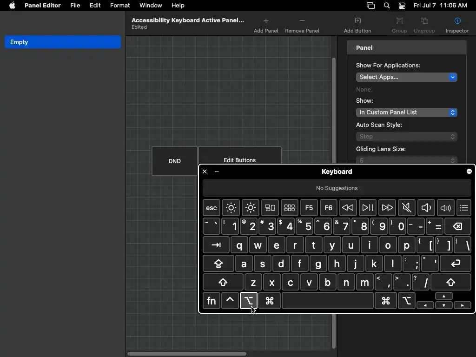Click the Mission Control key
This screenshot has height=357, width=476.
pyautogui.click(x=270, y=208)
